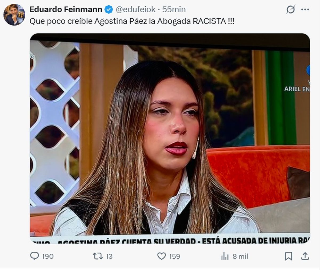Viewport: 320px width, 270px height.
Task: Share the post via upload arrow icon
Action: (x=305, y=256)
